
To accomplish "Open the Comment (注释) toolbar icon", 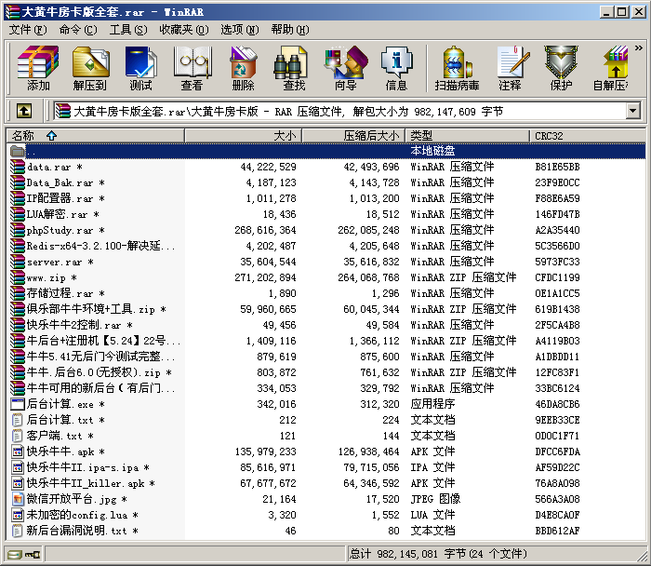I will (510, 69).
